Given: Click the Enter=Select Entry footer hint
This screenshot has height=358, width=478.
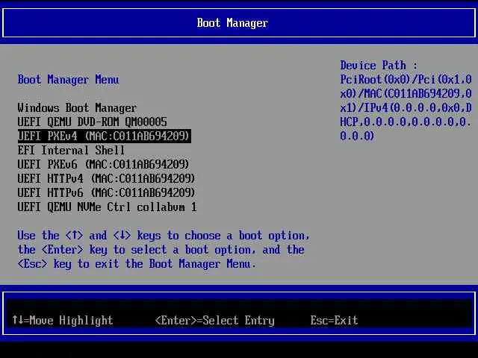Looking at the screenshot, I should click(x=215, y=321).
